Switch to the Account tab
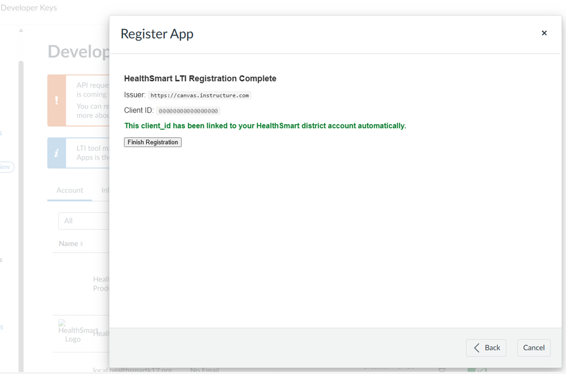The height and width of the screenshot is (374, 566). (70, 190)
